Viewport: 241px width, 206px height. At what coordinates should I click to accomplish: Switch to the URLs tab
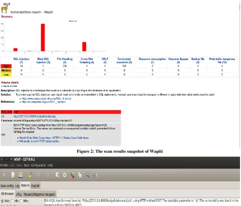pyautogui.click(x=19, y=194)
